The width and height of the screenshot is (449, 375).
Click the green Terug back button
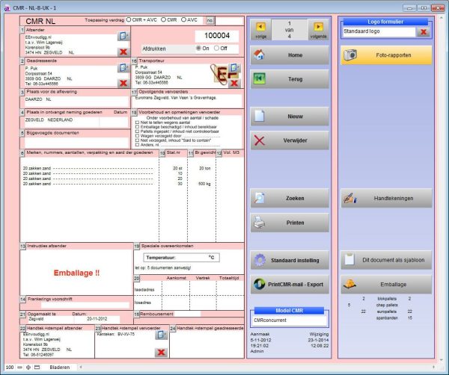(x=290, y=79)
